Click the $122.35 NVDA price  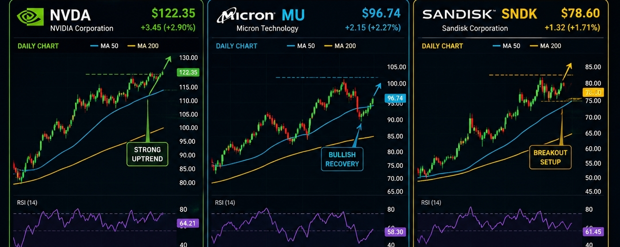173,13
